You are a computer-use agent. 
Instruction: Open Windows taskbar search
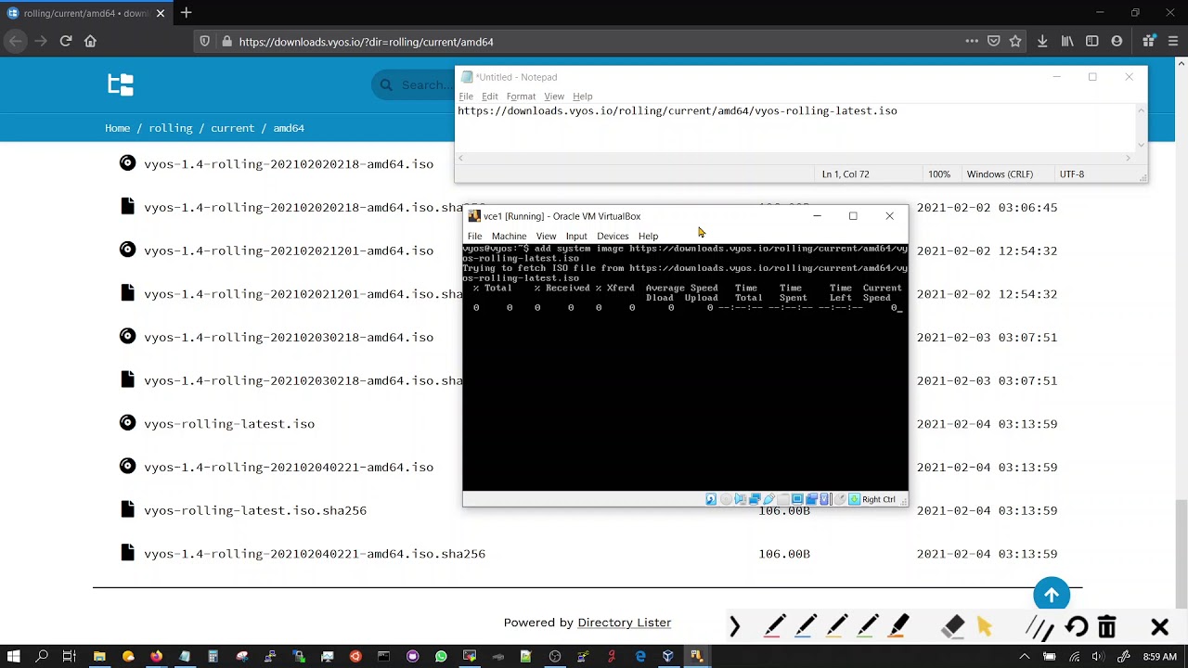click(x=42, y=657)
